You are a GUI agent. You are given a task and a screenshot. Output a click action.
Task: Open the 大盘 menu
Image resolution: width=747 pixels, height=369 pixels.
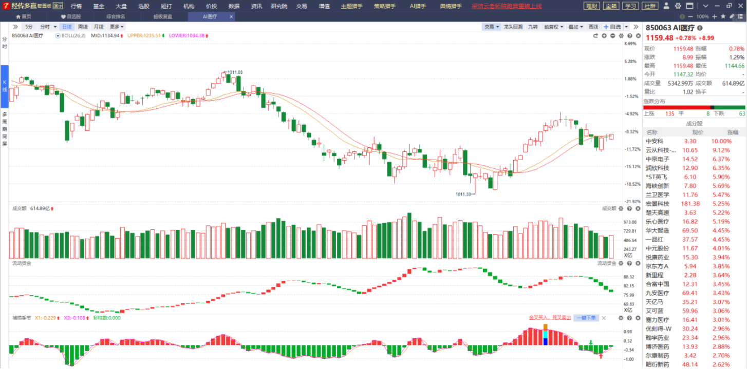pyautogui.click(x=121, y=6)
